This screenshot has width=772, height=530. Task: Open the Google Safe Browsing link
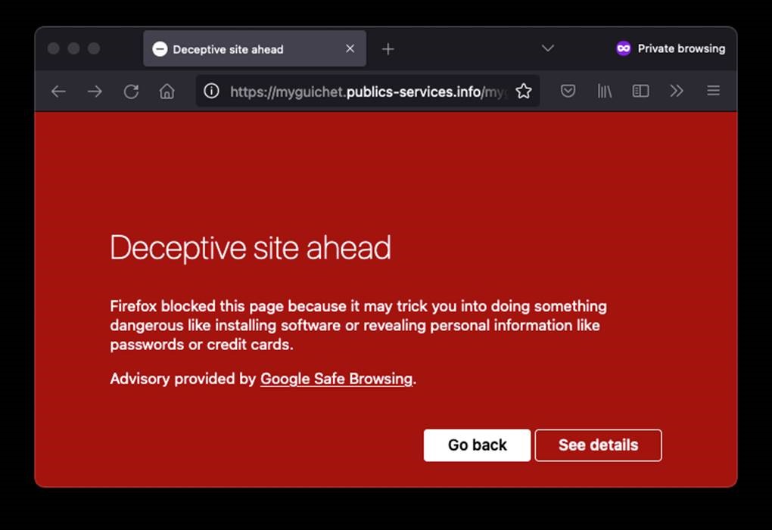point(336,379)
